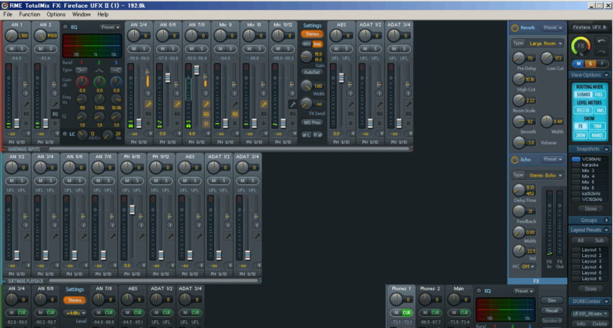Click Reverb Room Scale knob
The height and width of the screenshot is (328, 613).
pos(519,100)
